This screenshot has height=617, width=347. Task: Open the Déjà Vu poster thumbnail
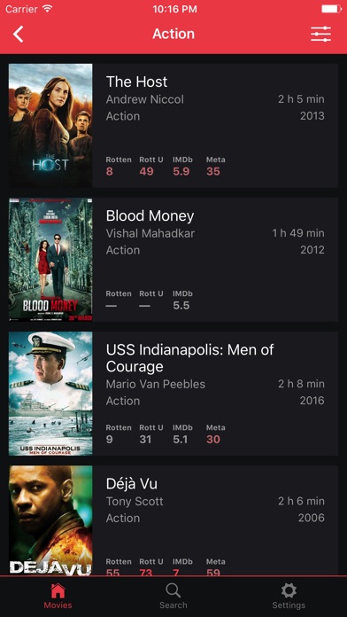(50, 520)
